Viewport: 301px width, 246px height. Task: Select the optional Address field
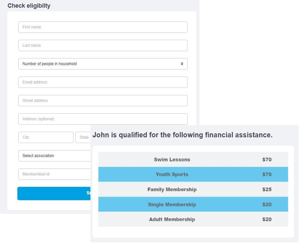click(102, 119)
